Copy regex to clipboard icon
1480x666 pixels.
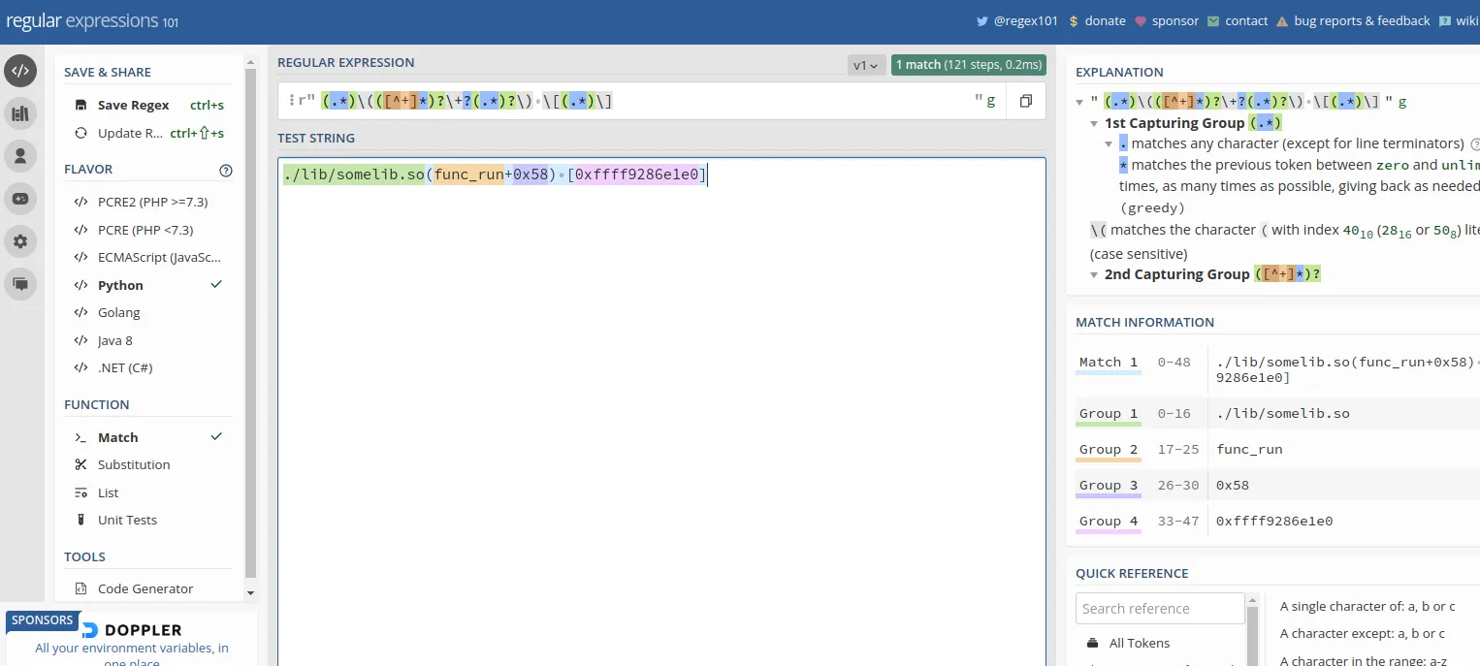point(1026,101)
